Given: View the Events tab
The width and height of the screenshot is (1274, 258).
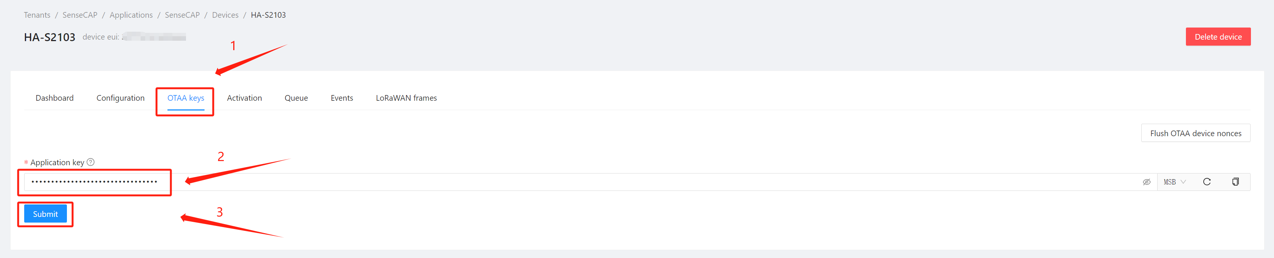Looking at the screenshot, I should click(x=342, y=98).
